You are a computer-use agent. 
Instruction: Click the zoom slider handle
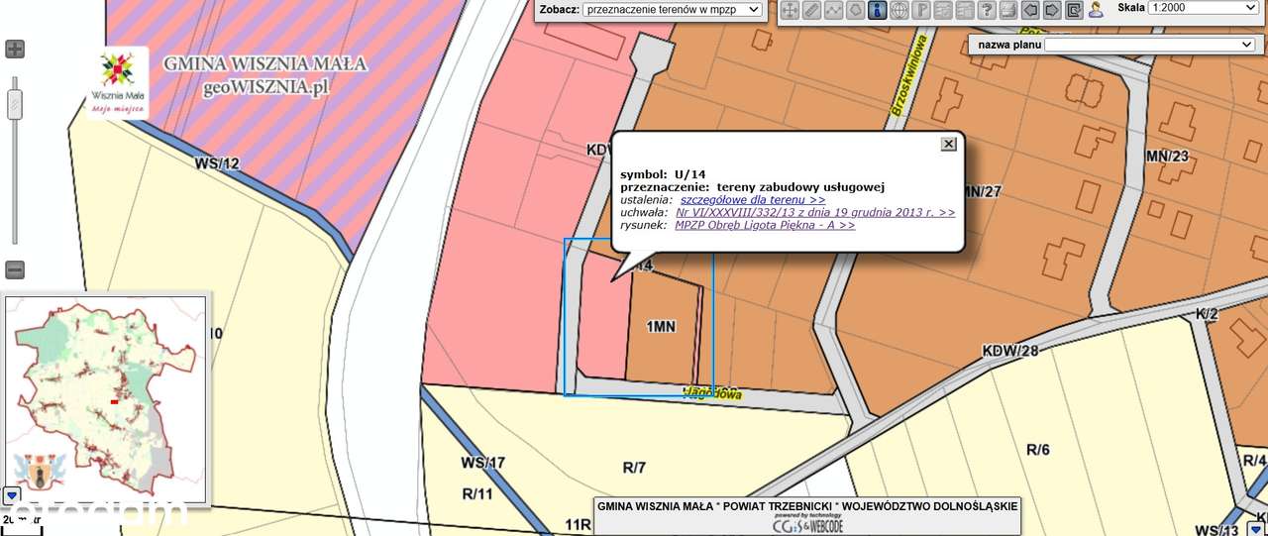coord(15,103)
